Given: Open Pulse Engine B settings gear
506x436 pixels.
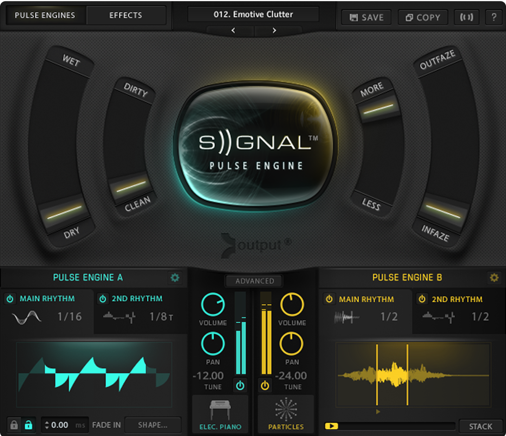Looking at the screenshot, I should click(494, 278).
